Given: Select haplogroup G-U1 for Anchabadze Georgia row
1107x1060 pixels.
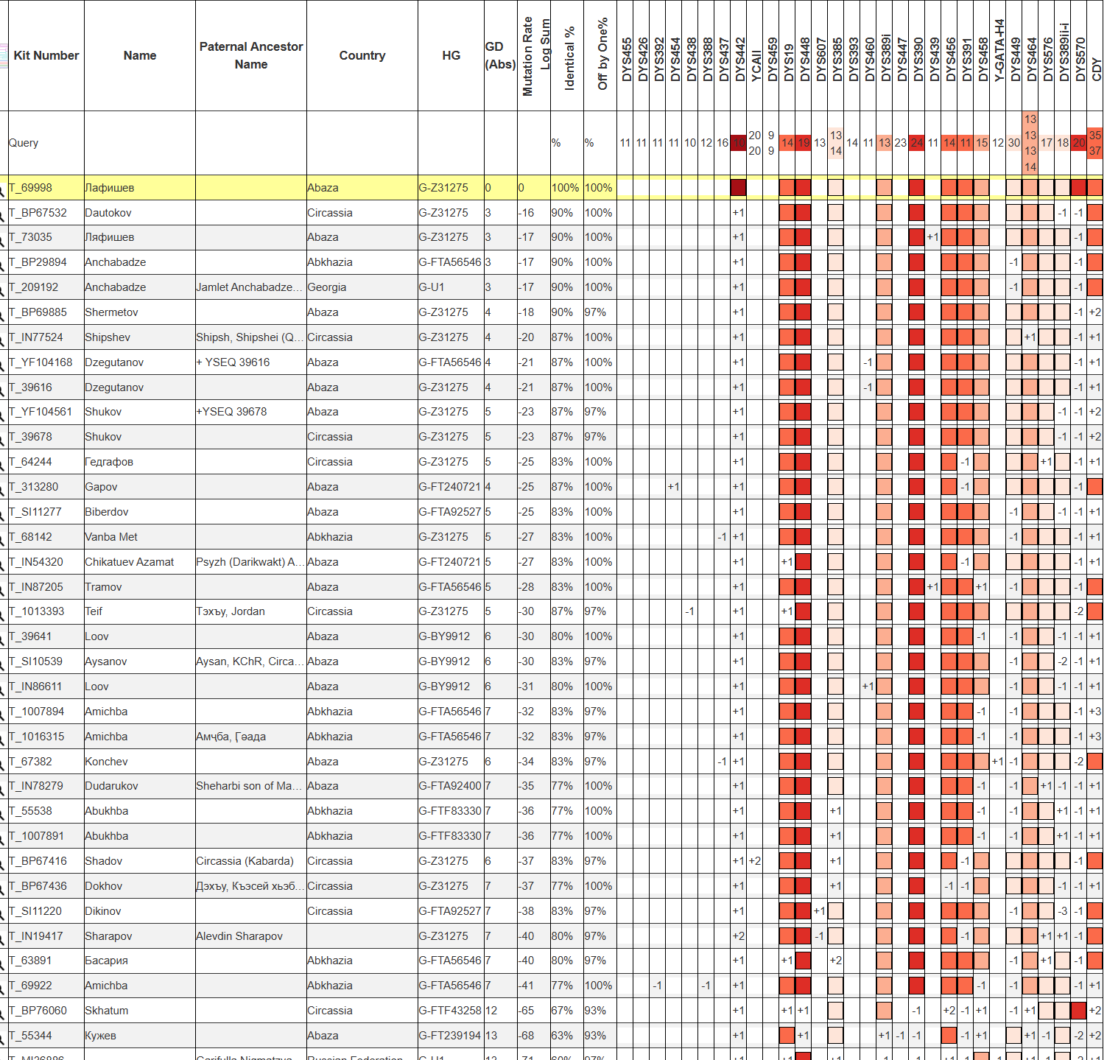Looking at the screenshot, I should pyautogui.click(x=432, y=287).
